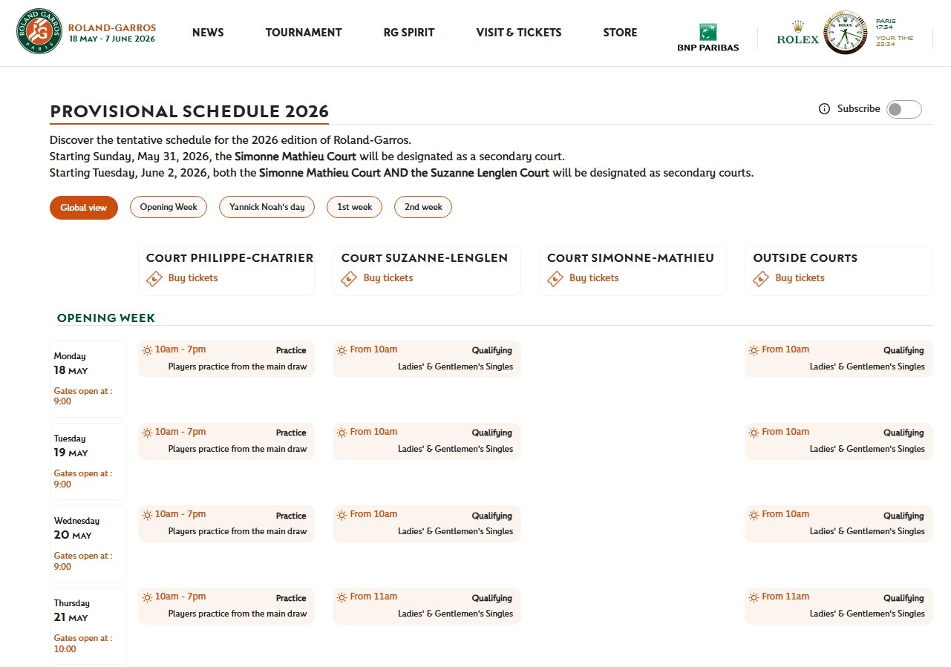The height and width of the screenshot is (667, 951).
Task: Click sun icon in Monday 18 practice session
Action: [x=147, y=350]
